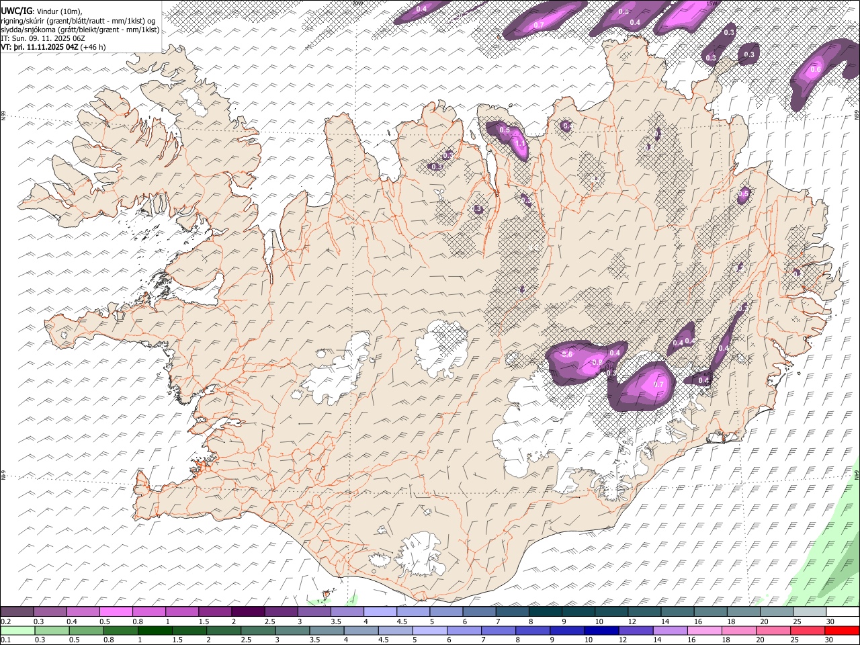The height and width of the screenshot is (645, 860).
Task: Click the '0.7' label inside the southeast inland snow blob
Action: (658, 384)
